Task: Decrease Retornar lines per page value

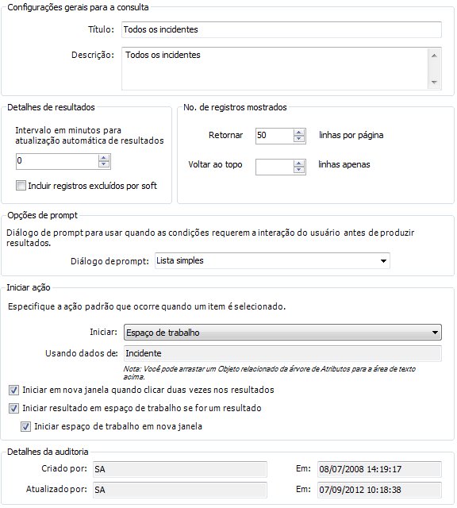Action: pos(299,139)
